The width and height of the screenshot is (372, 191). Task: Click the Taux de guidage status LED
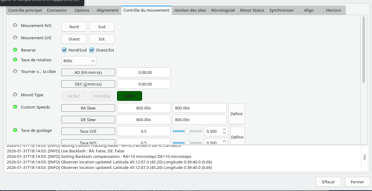pos(15,130)
